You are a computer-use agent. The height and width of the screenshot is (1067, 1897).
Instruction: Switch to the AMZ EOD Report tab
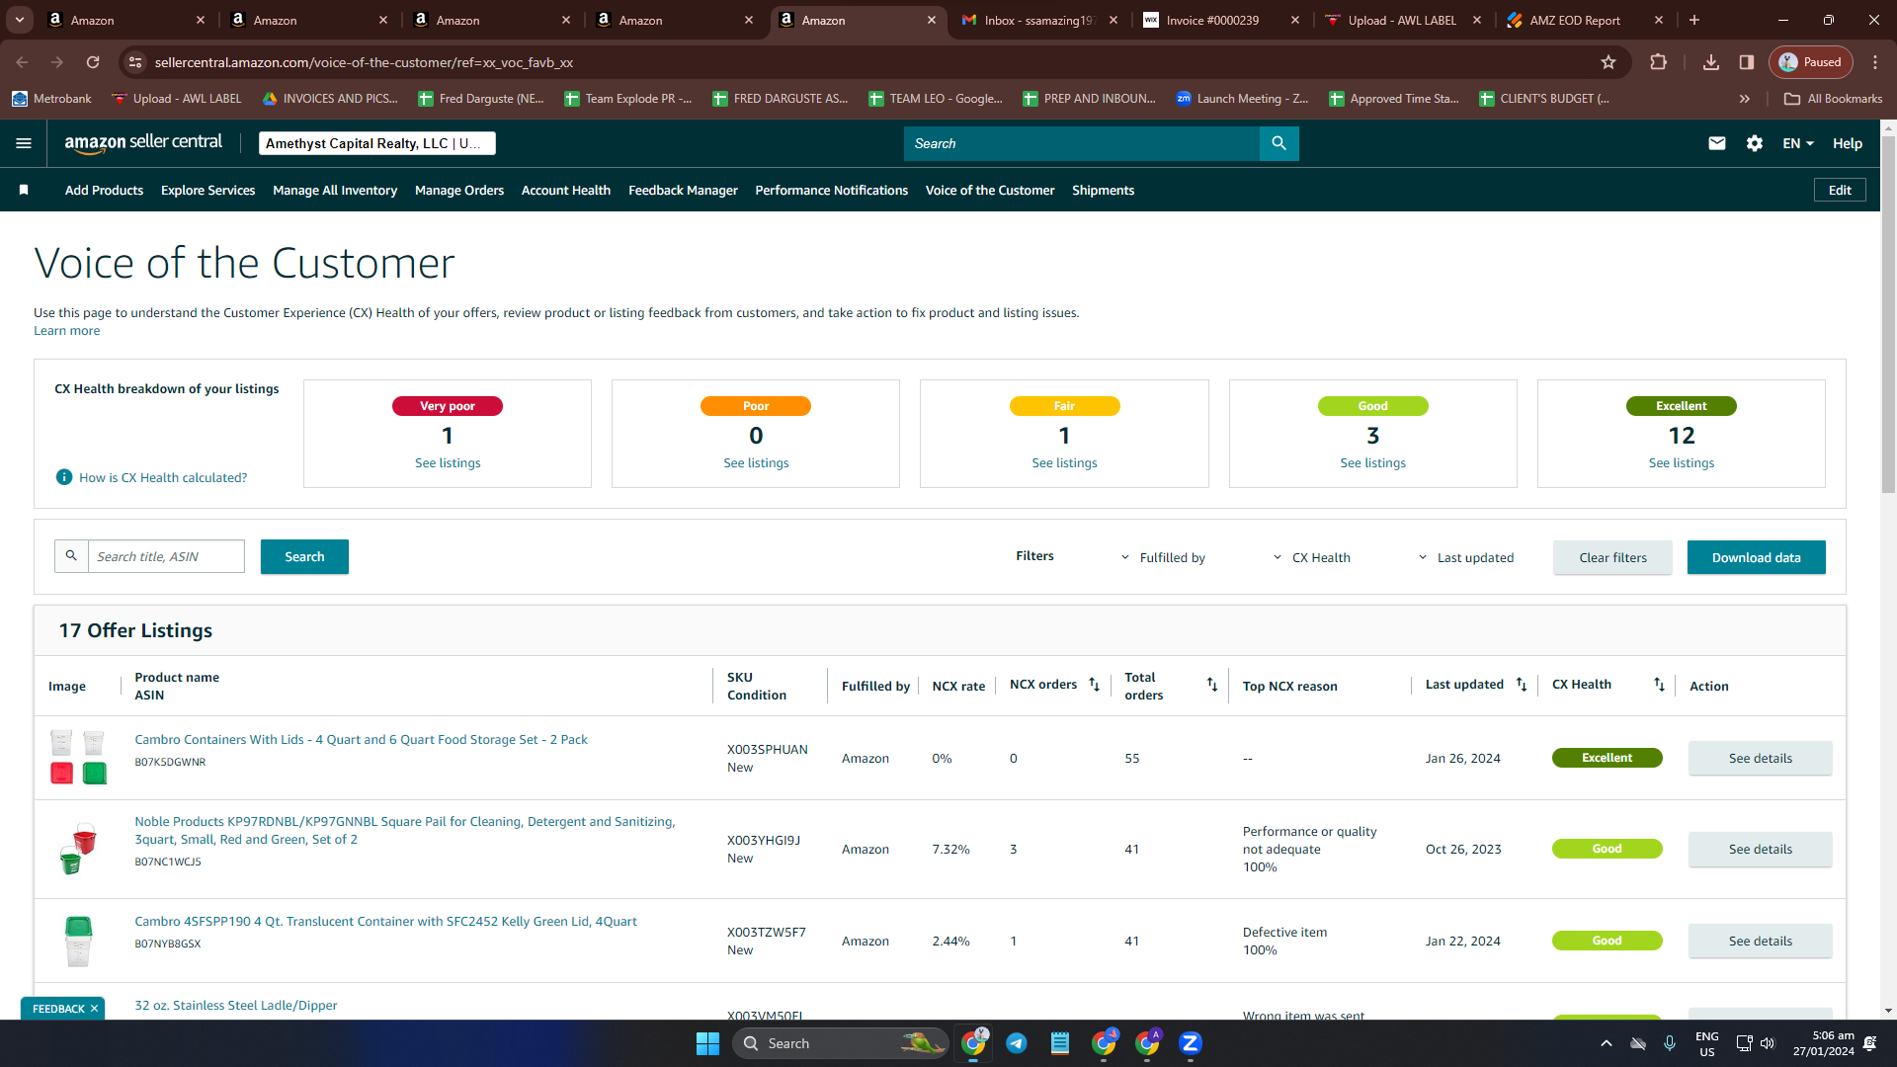point(1586,20)
